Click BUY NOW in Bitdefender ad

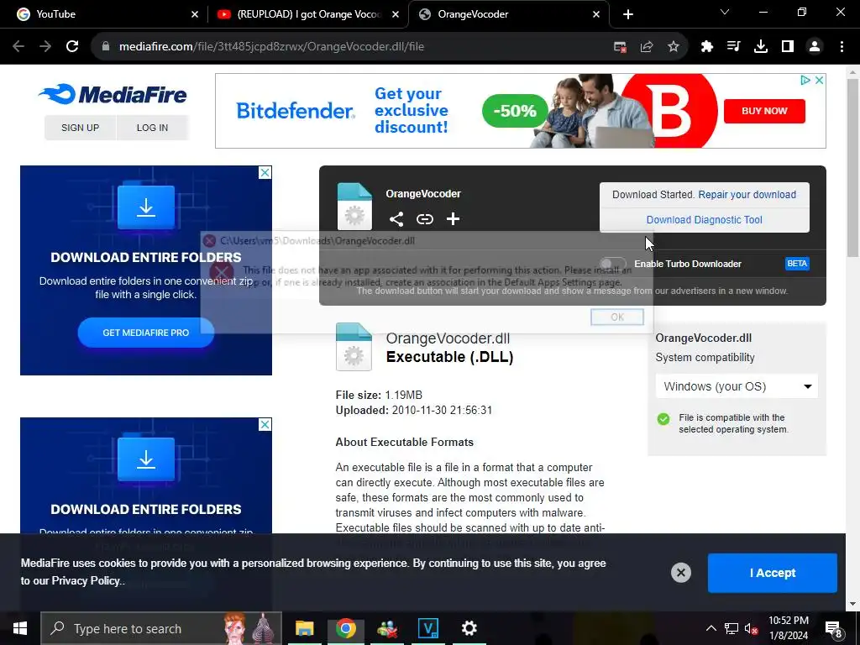click(x=764, y=111)
